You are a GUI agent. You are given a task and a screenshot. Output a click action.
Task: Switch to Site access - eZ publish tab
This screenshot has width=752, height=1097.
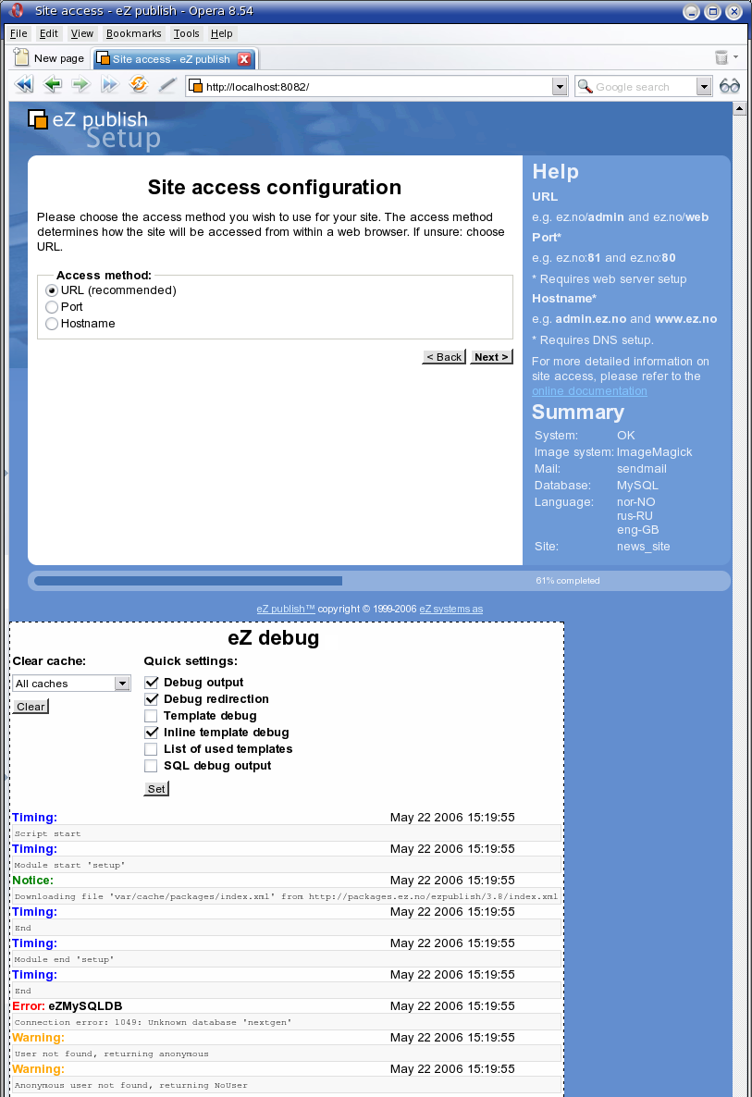171,59
